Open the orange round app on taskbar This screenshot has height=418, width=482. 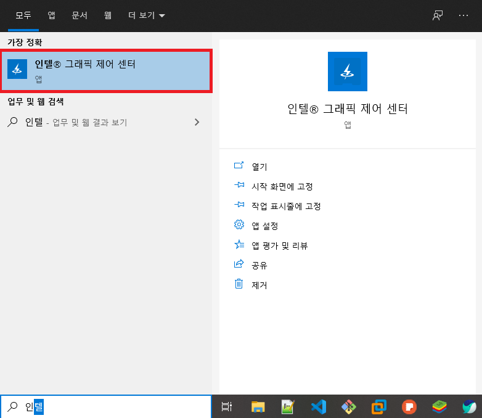409,407
